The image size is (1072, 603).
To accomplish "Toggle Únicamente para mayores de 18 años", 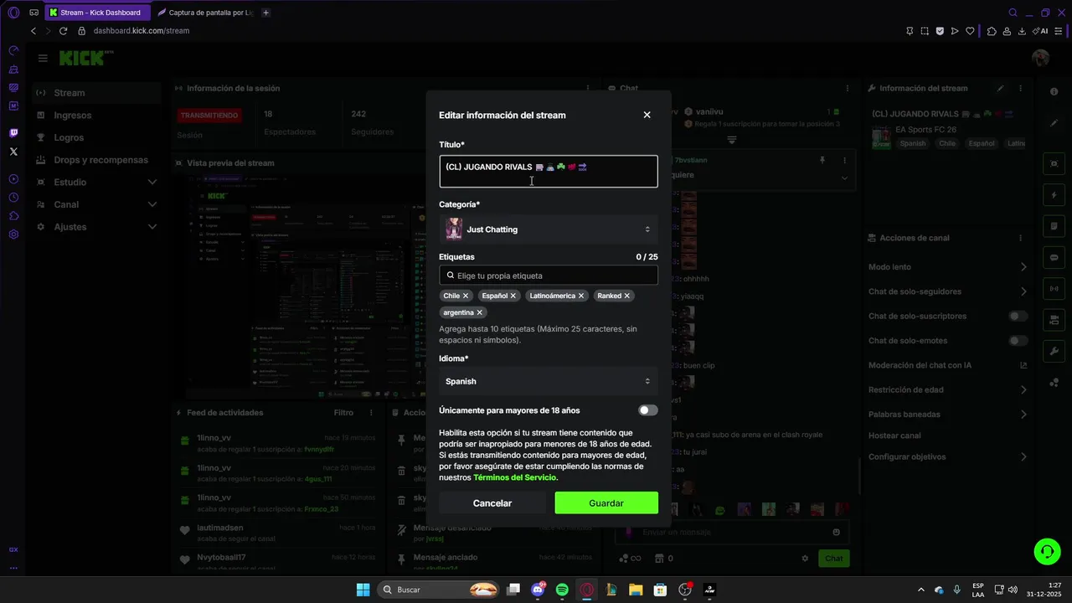I will pyautogui.click(x=647, y=410).
